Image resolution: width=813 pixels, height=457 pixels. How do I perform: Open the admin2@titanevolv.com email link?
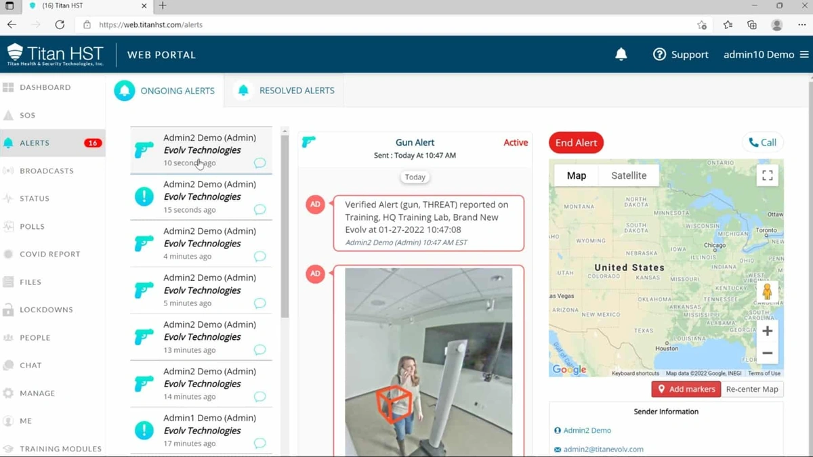pyautogui.click(x=602, y=448)
